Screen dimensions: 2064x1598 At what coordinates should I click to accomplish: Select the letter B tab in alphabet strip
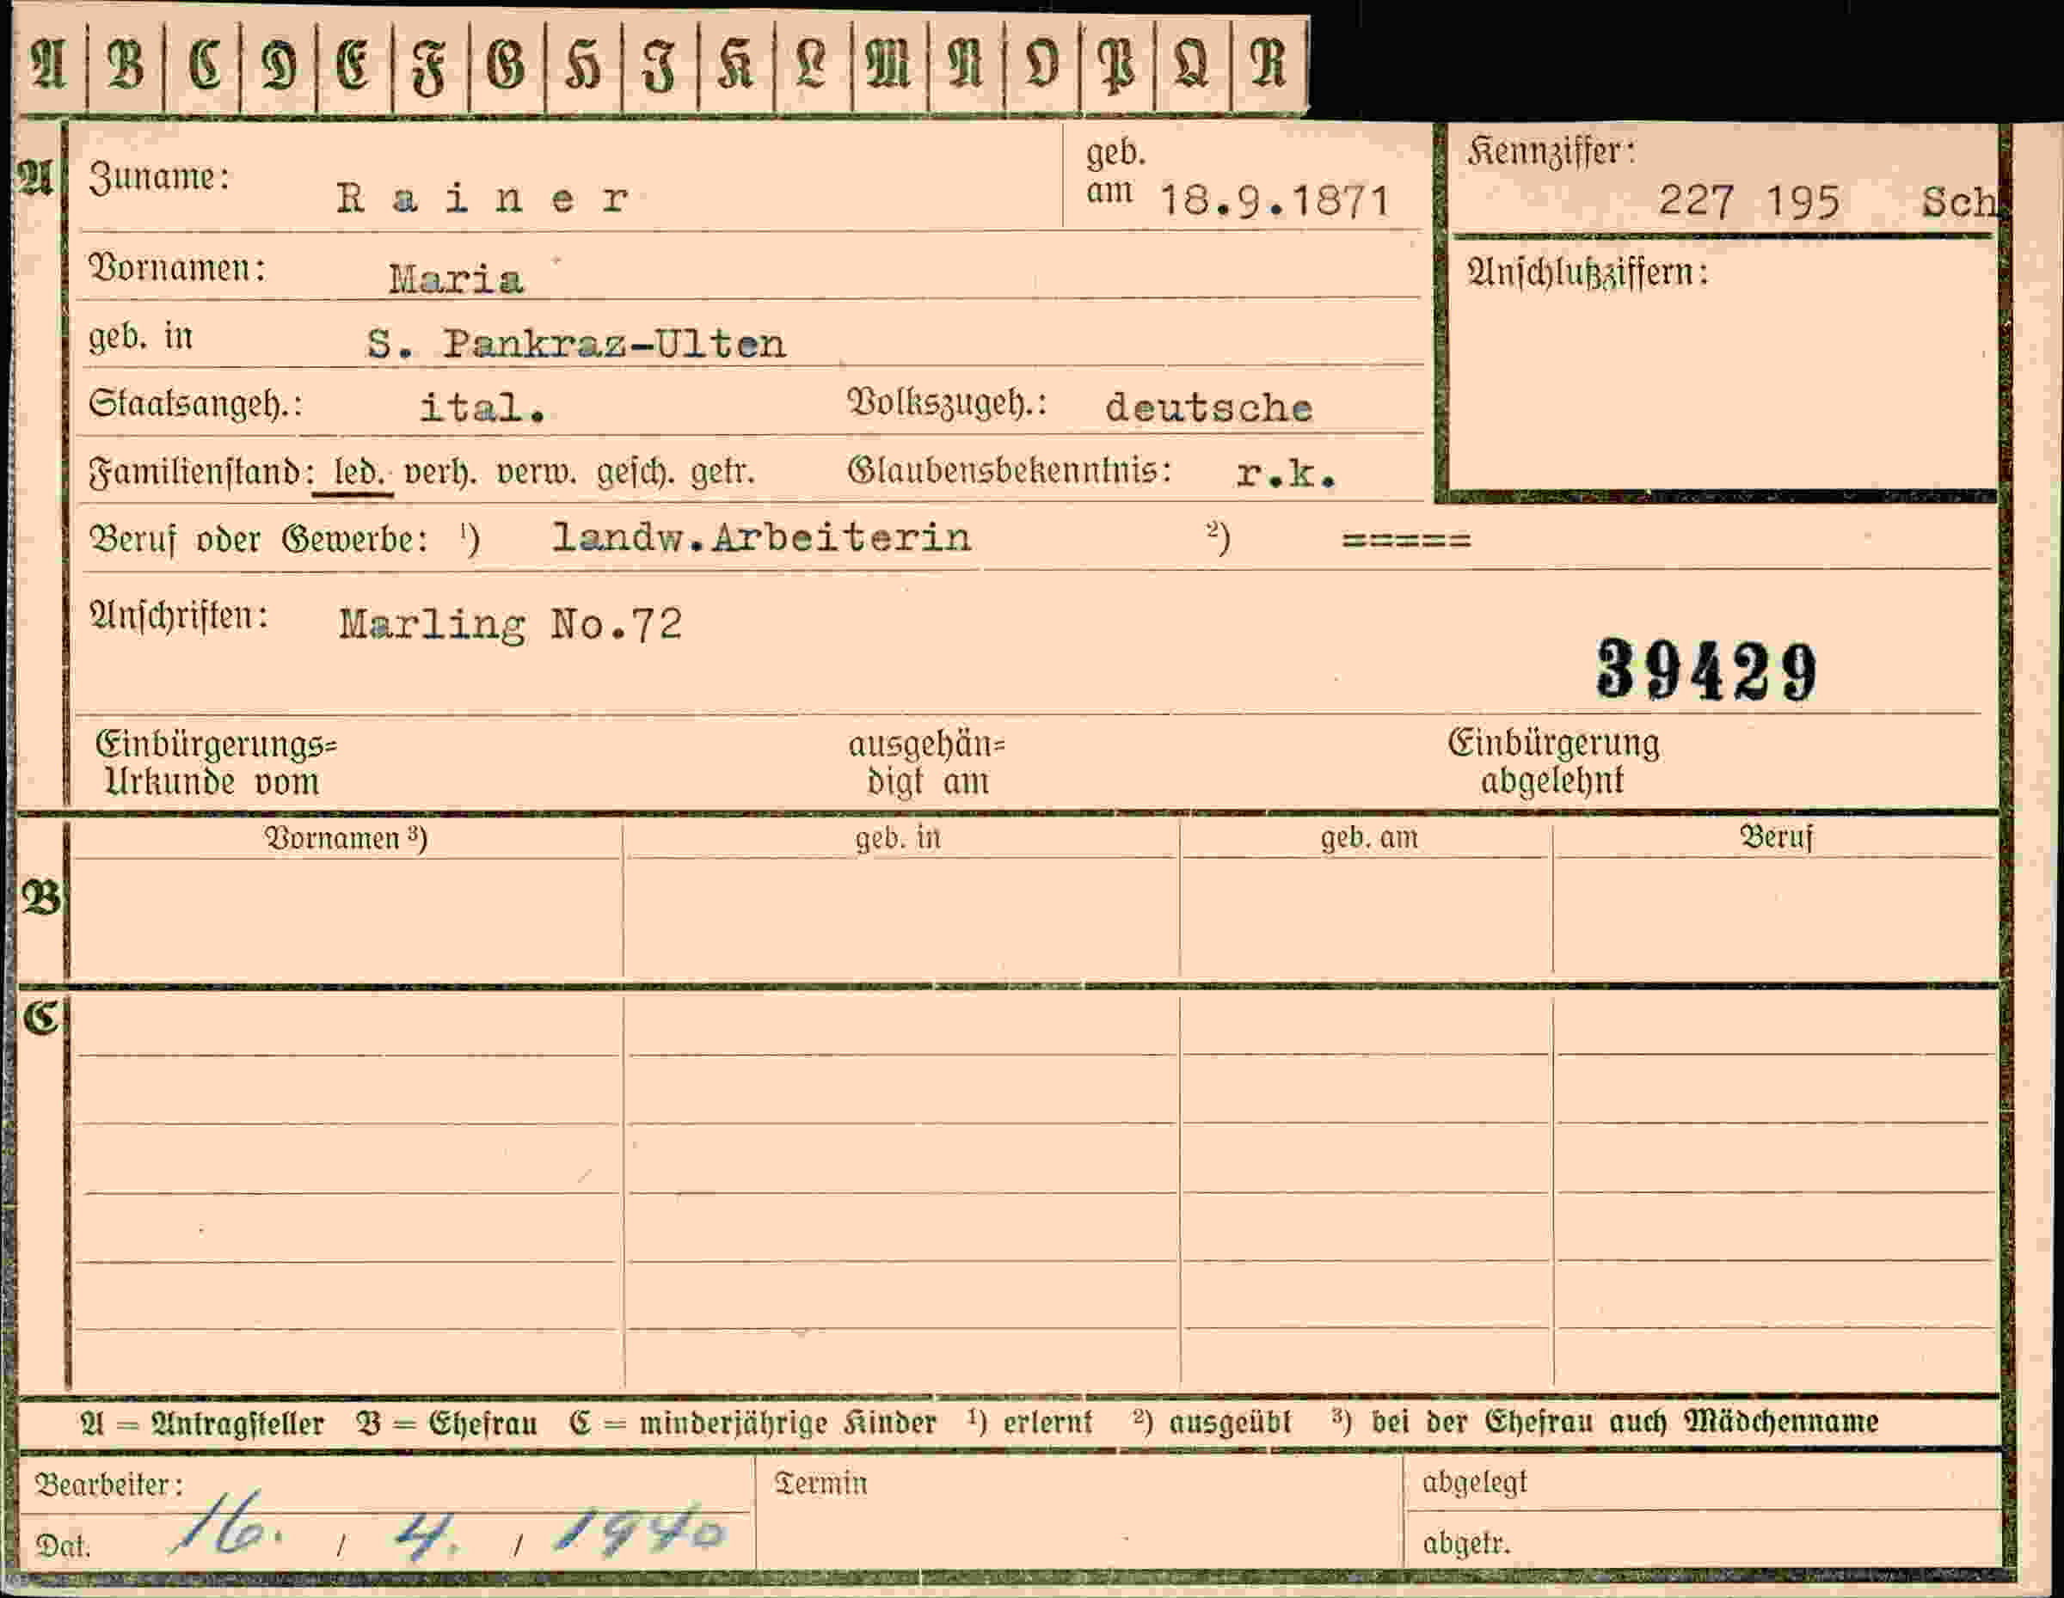126,65
